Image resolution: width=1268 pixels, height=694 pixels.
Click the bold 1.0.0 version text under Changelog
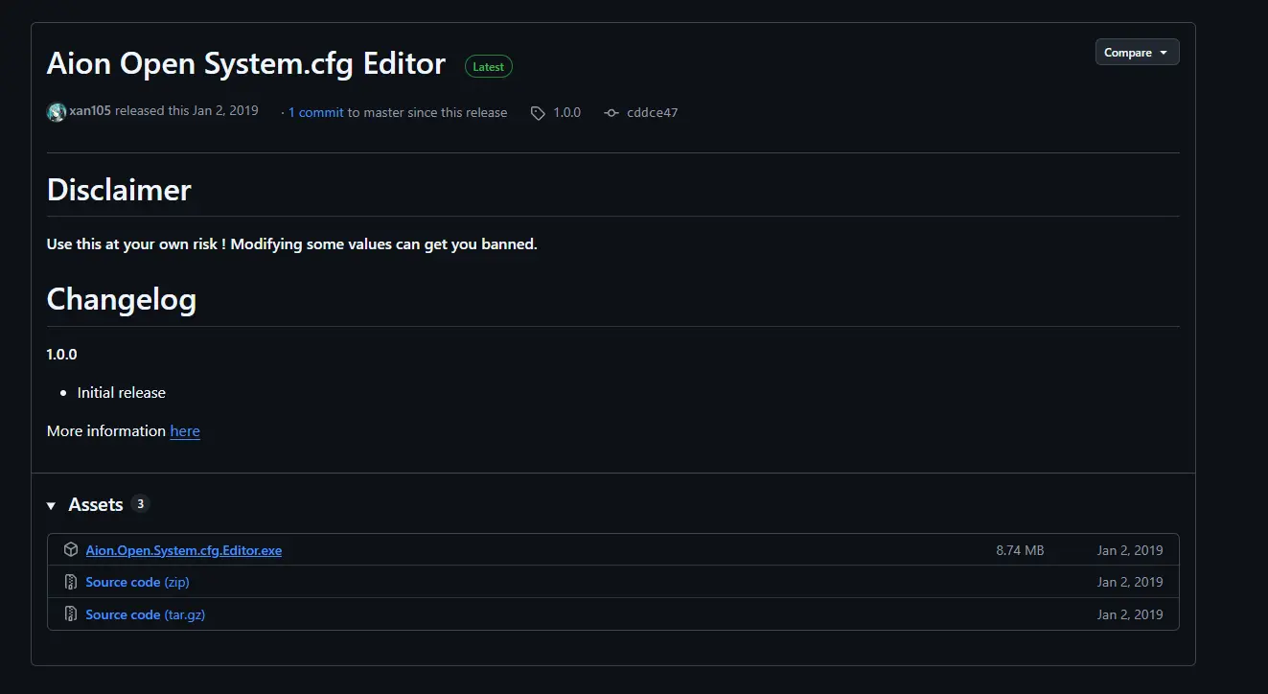[x=62, y=355]
